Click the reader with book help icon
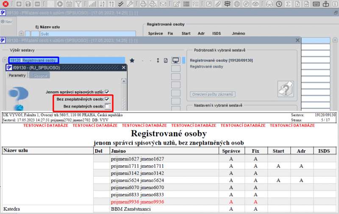The image size is (339, 214). pos(325,4)
